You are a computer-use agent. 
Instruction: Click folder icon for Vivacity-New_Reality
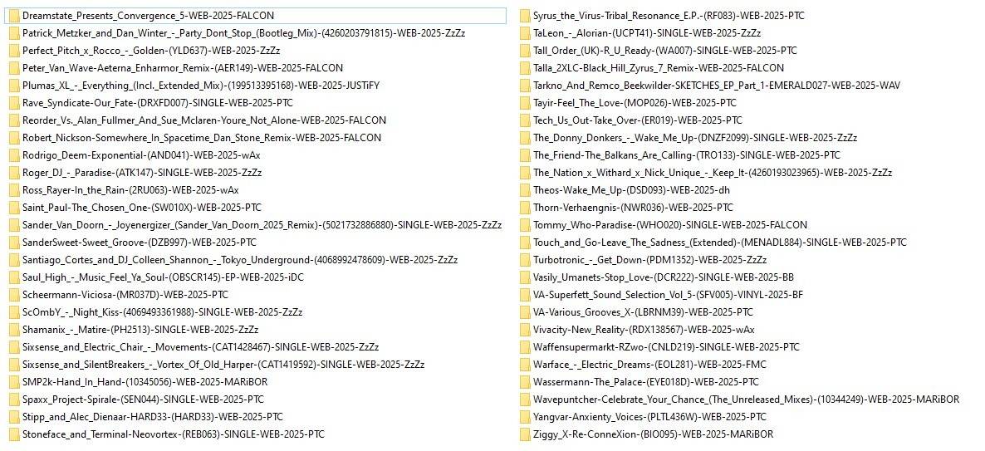coord(525,329)
